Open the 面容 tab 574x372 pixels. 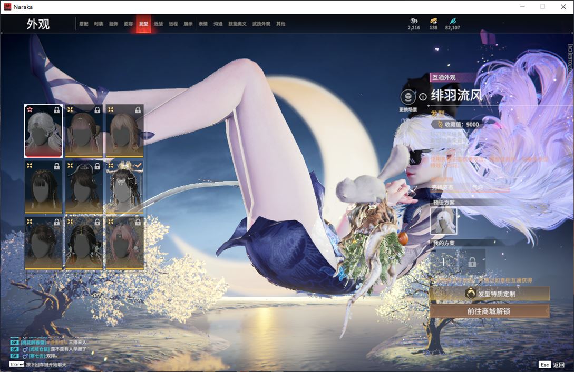[x=128, y=24]
